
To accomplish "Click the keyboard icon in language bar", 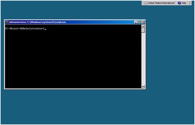I will pyautogui.click(x=145, y=3).
